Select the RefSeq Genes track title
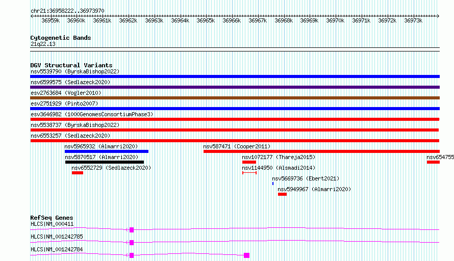The image size is (454, 261). click(x=52, y=218)
